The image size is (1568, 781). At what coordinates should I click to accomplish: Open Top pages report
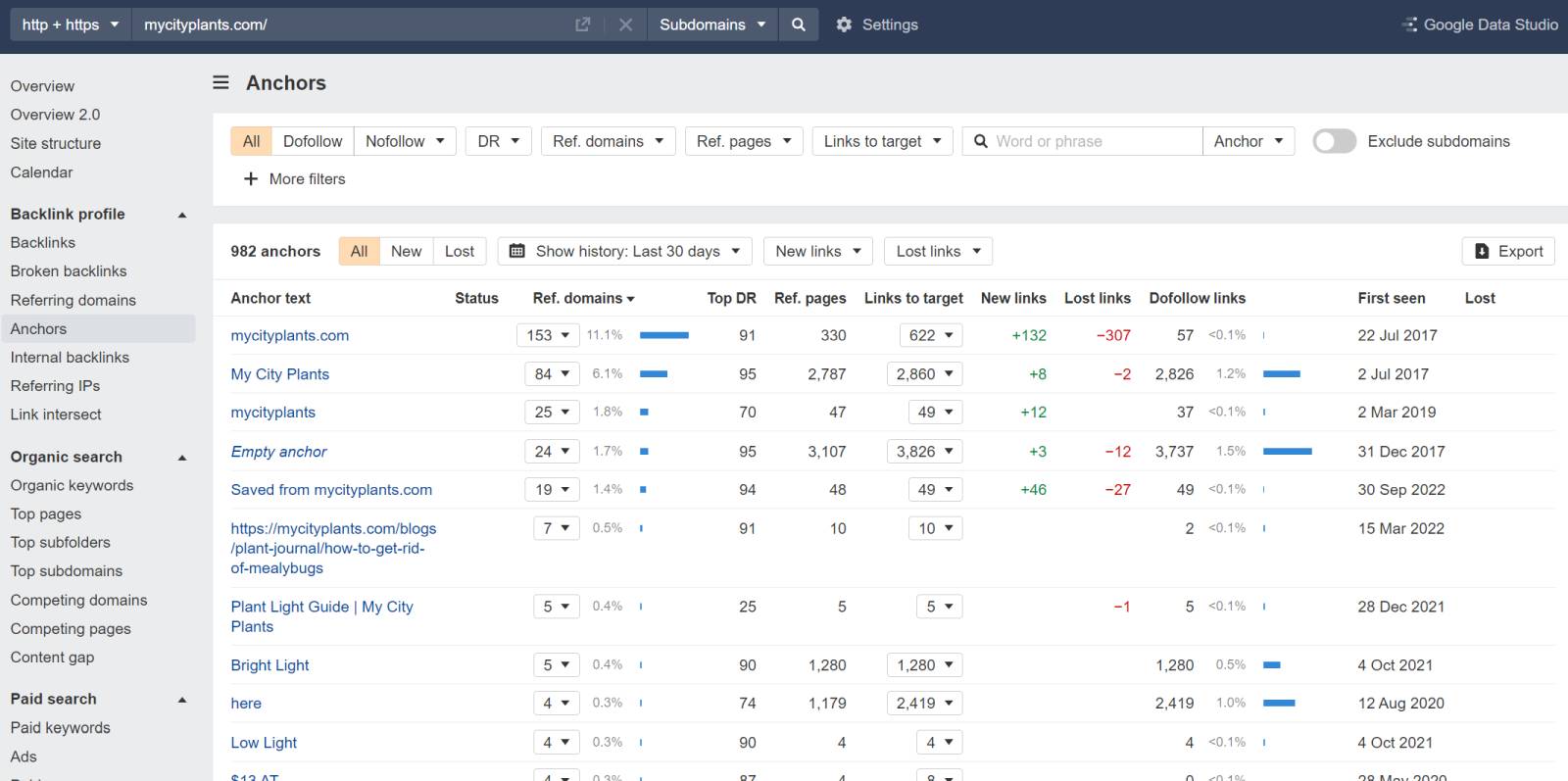(x=46, y=513)
